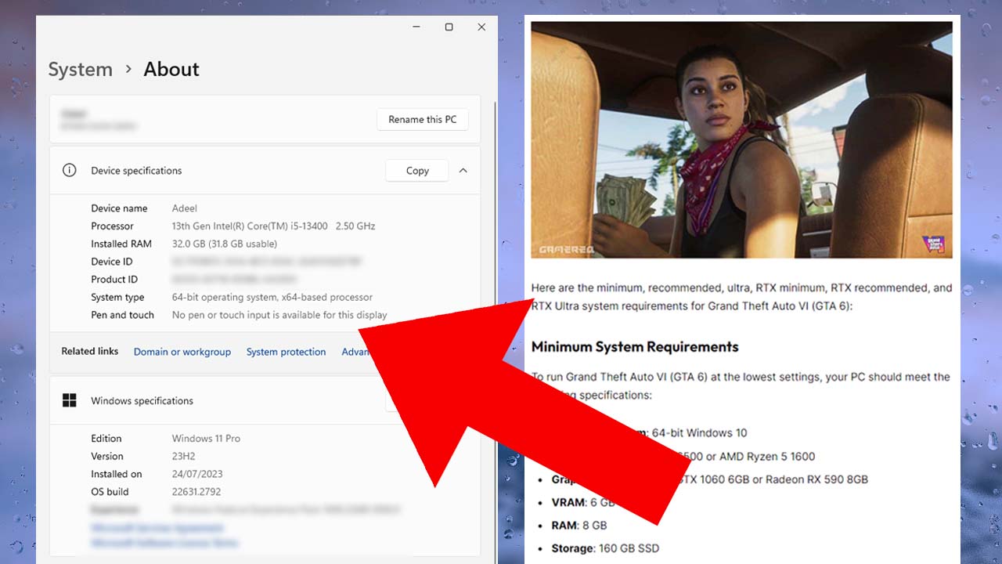Image resolution: width=1002 pixels, height=564 pixels.
Task: Collapse Device specifications using the chevron arrow
Action: point(463,170)
